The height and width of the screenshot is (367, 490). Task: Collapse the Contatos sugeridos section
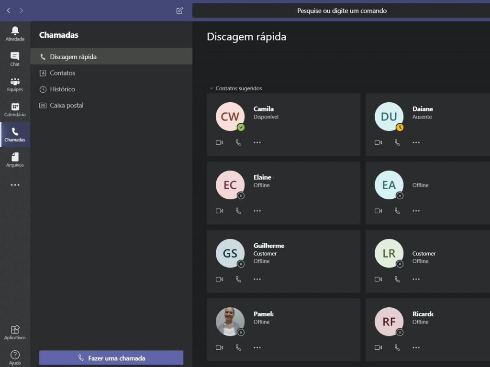coord(211,88)
